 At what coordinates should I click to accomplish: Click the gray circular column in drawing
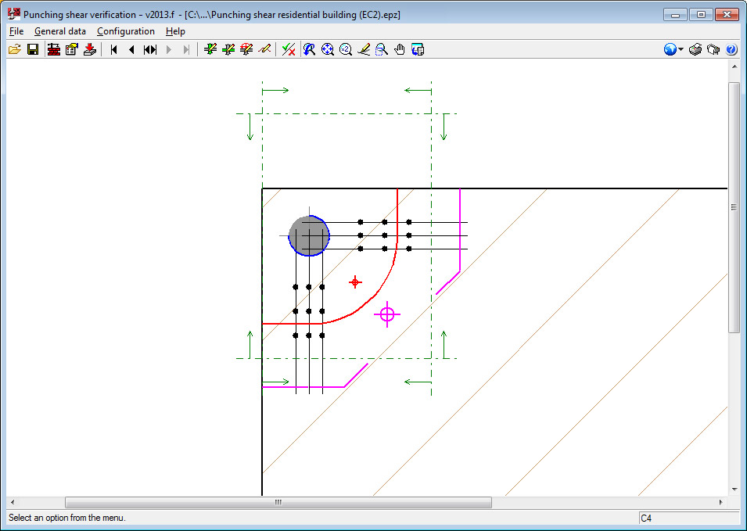[309, 235]
